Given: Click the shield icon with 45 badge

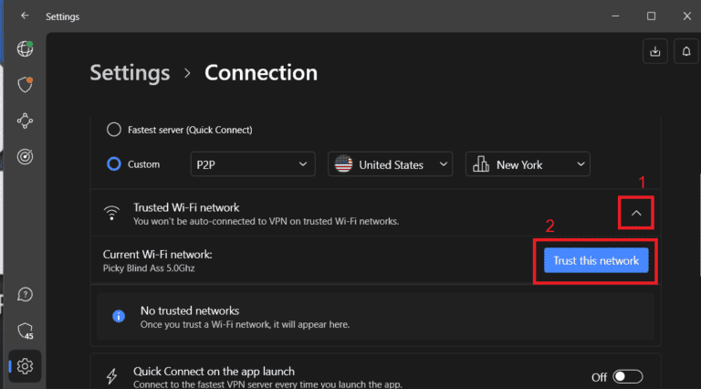Looking at the screenshot, I should pos(25,330).
